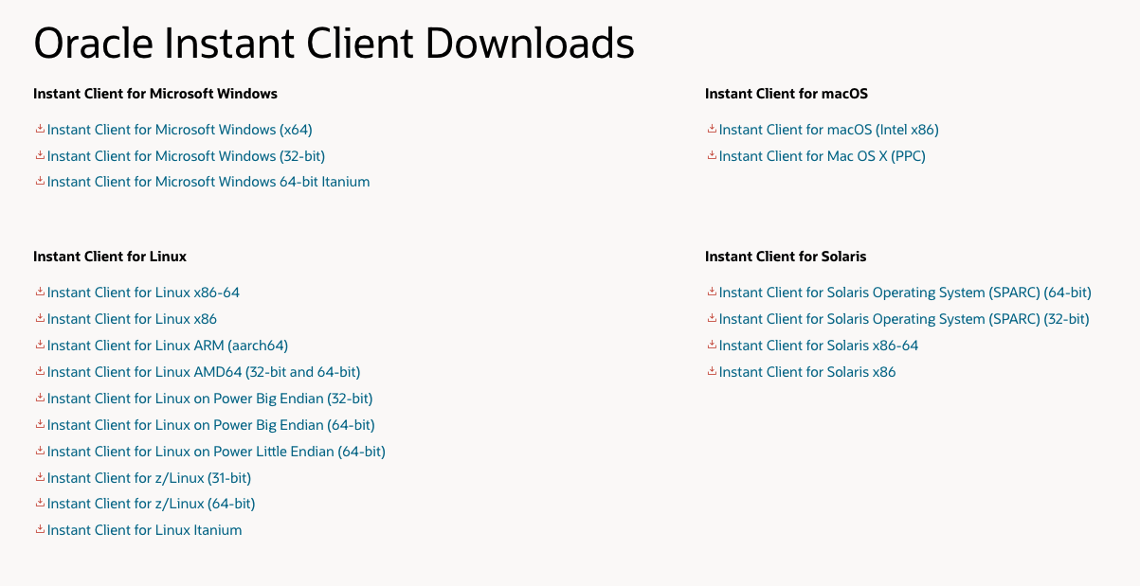The width and height of the screenshot is (1140, 586).
Task: Click download icon beside z/Linux (31-bit)
Action: [x=40, y=477]
